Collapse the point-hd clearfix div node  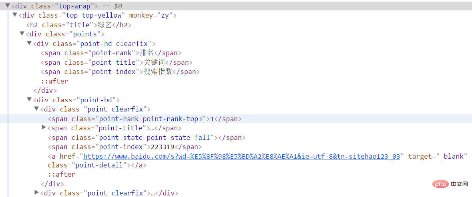point(29,43)
